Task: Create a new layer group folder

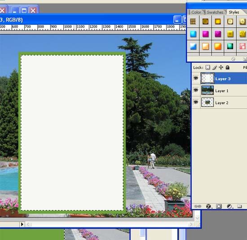Action: click(239, 206)
